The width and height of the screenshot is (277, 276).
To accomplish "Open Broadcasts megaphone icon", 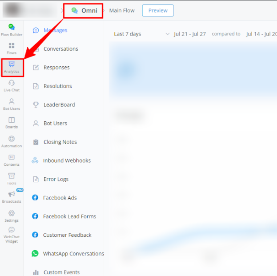I will pos(12,197).
